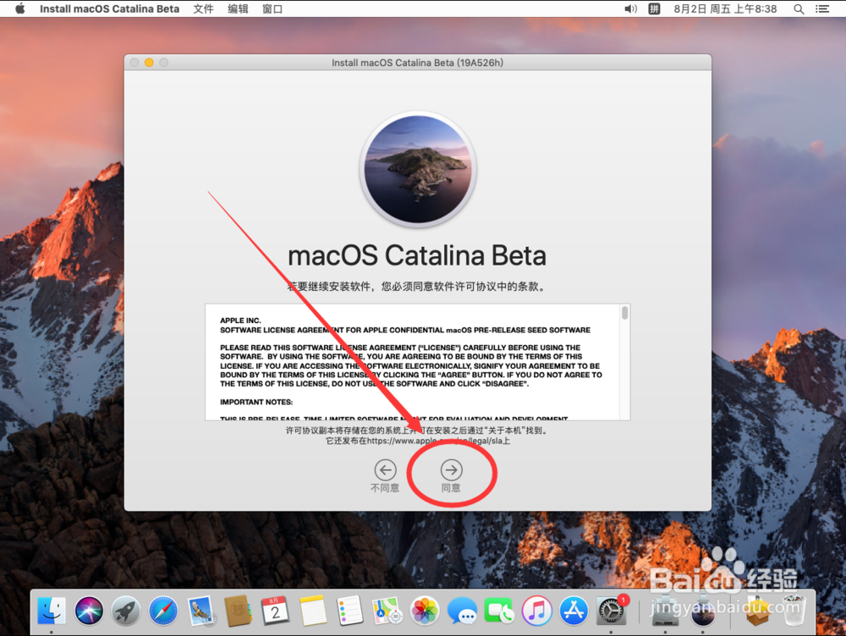Launch Siri from the Dock

click(x=89, y=611)
